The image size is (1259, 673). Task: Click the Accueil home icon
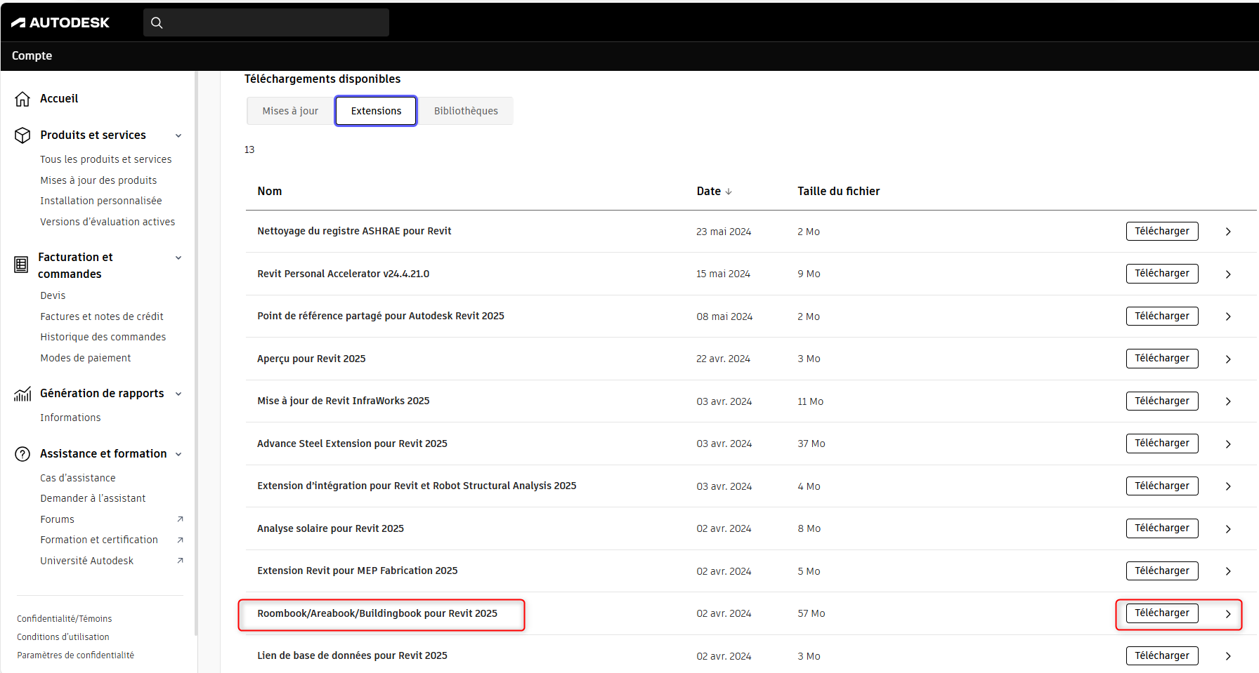(x=22, y=99)
